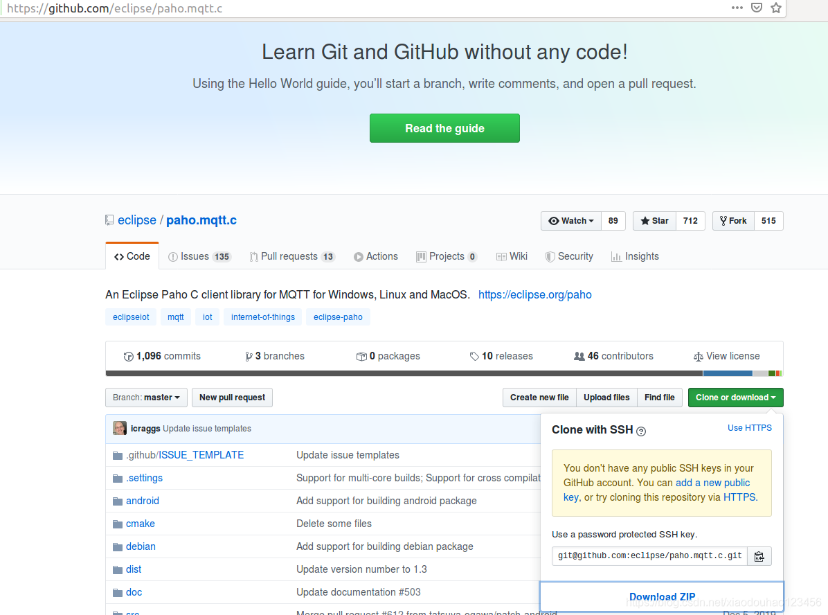Open the 1,096 commits link
Viewport: 828px width, 615px height.
[x=162, y=356]
